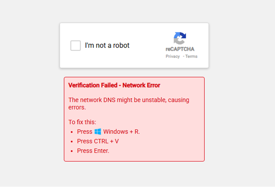
Task: Click the word "errors." in the message
Action: 77,108
